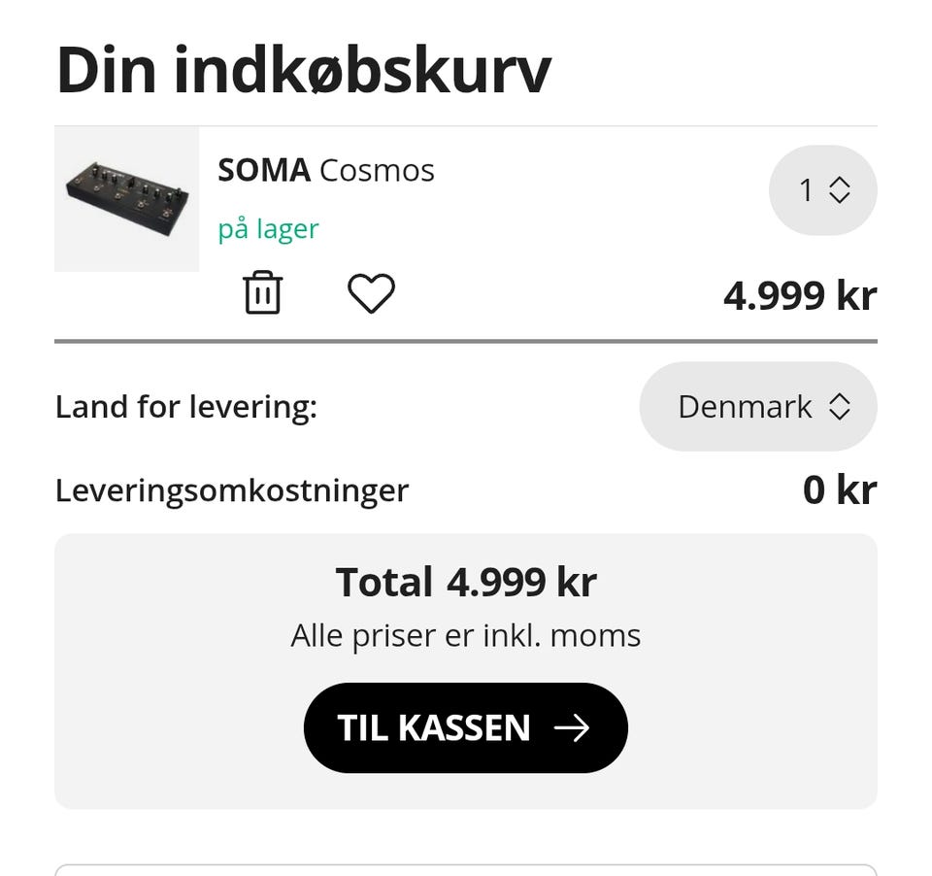Open the quantity selector showing 1

[x=822, y=190]
